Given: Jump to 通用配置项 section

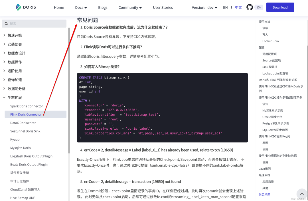Looking at the screenshot, I should point(269,54).
